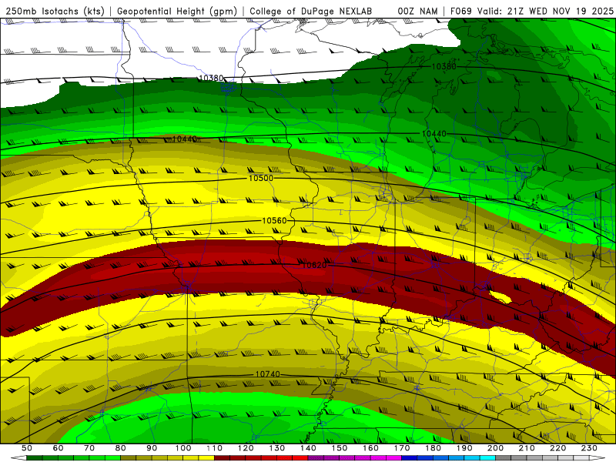Click the 'F069 Valid: 21Z WED NOV 19 2025' text

pos(531,12)
